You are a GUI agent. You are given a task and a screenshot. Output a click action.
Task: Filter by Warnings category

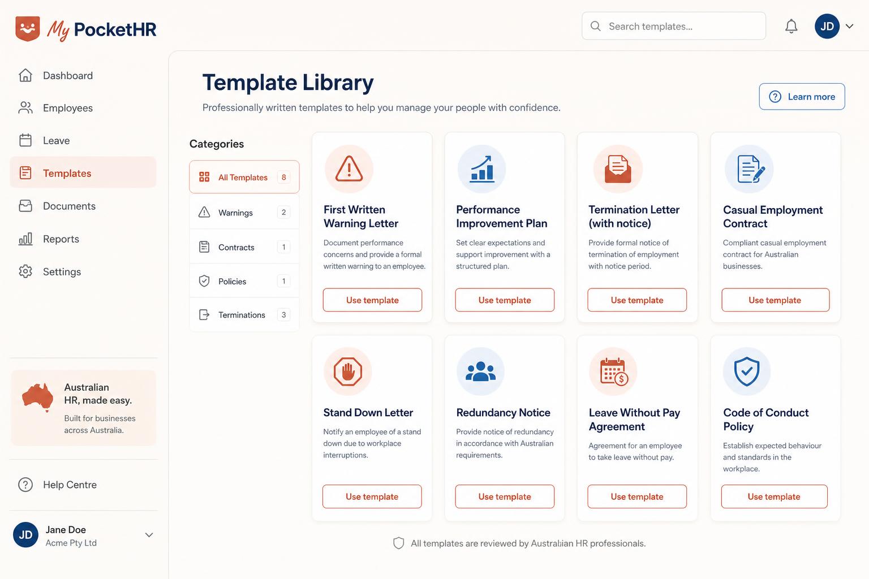(x=244, y=213)
